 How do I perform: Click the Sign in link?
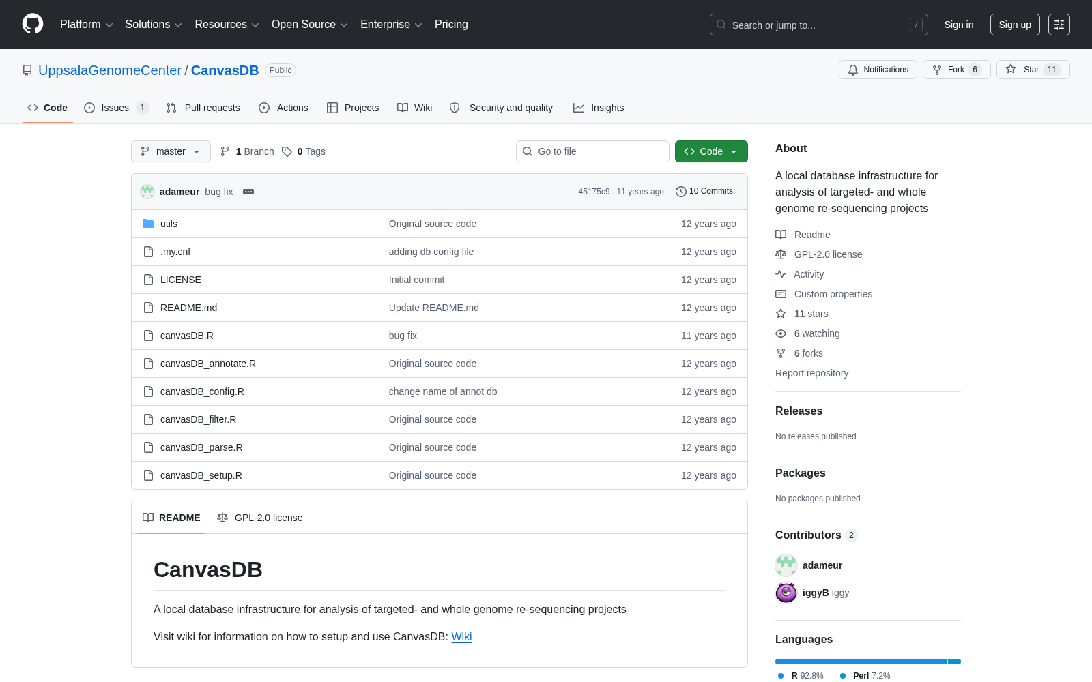tap(959, 25)
